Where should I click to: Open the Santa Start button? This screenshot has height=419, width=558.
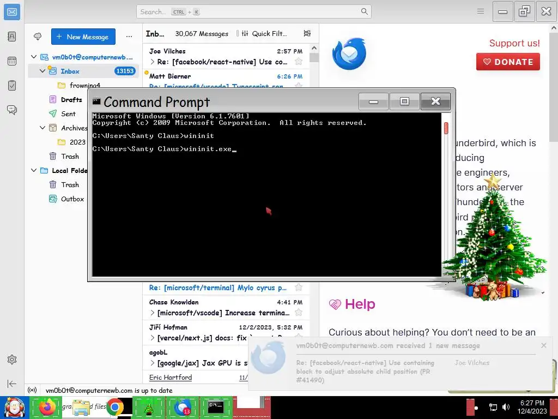15,408
